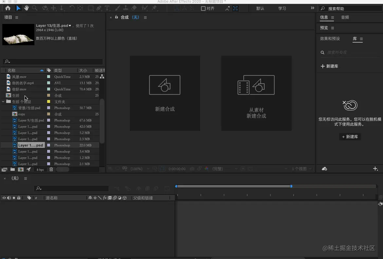Screen dimensions: 383x259
Task: Expand the workspace overflow double-arrow
Action: [x=312, y=8]
